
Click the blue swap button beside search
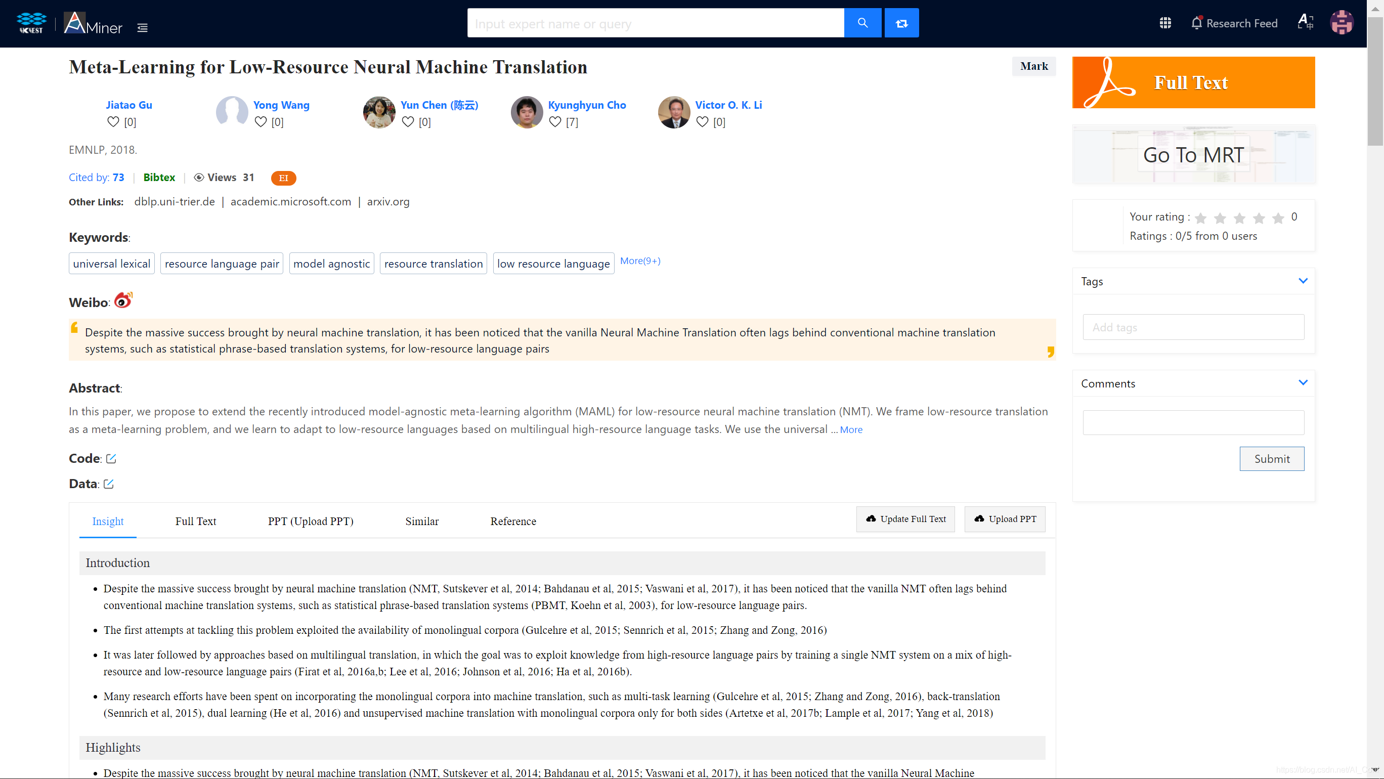tap(901, 23)
